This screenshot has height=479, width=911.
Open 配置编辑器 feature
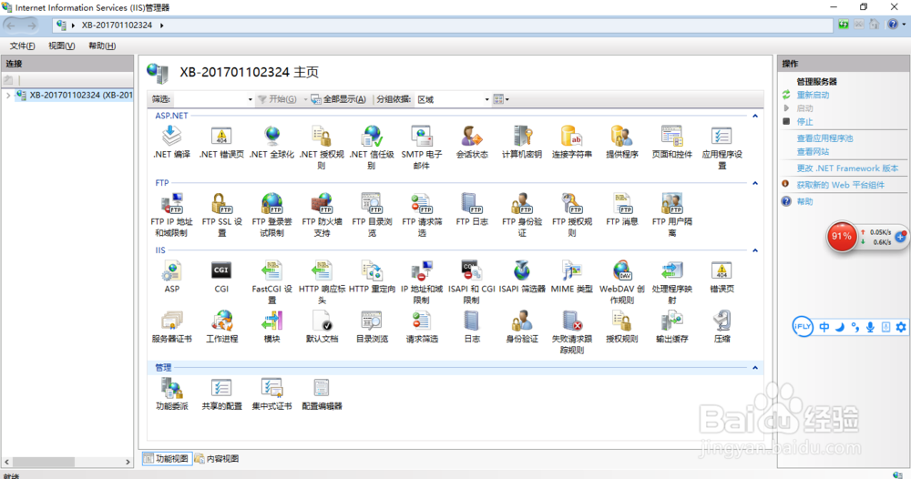click(322, 393)
